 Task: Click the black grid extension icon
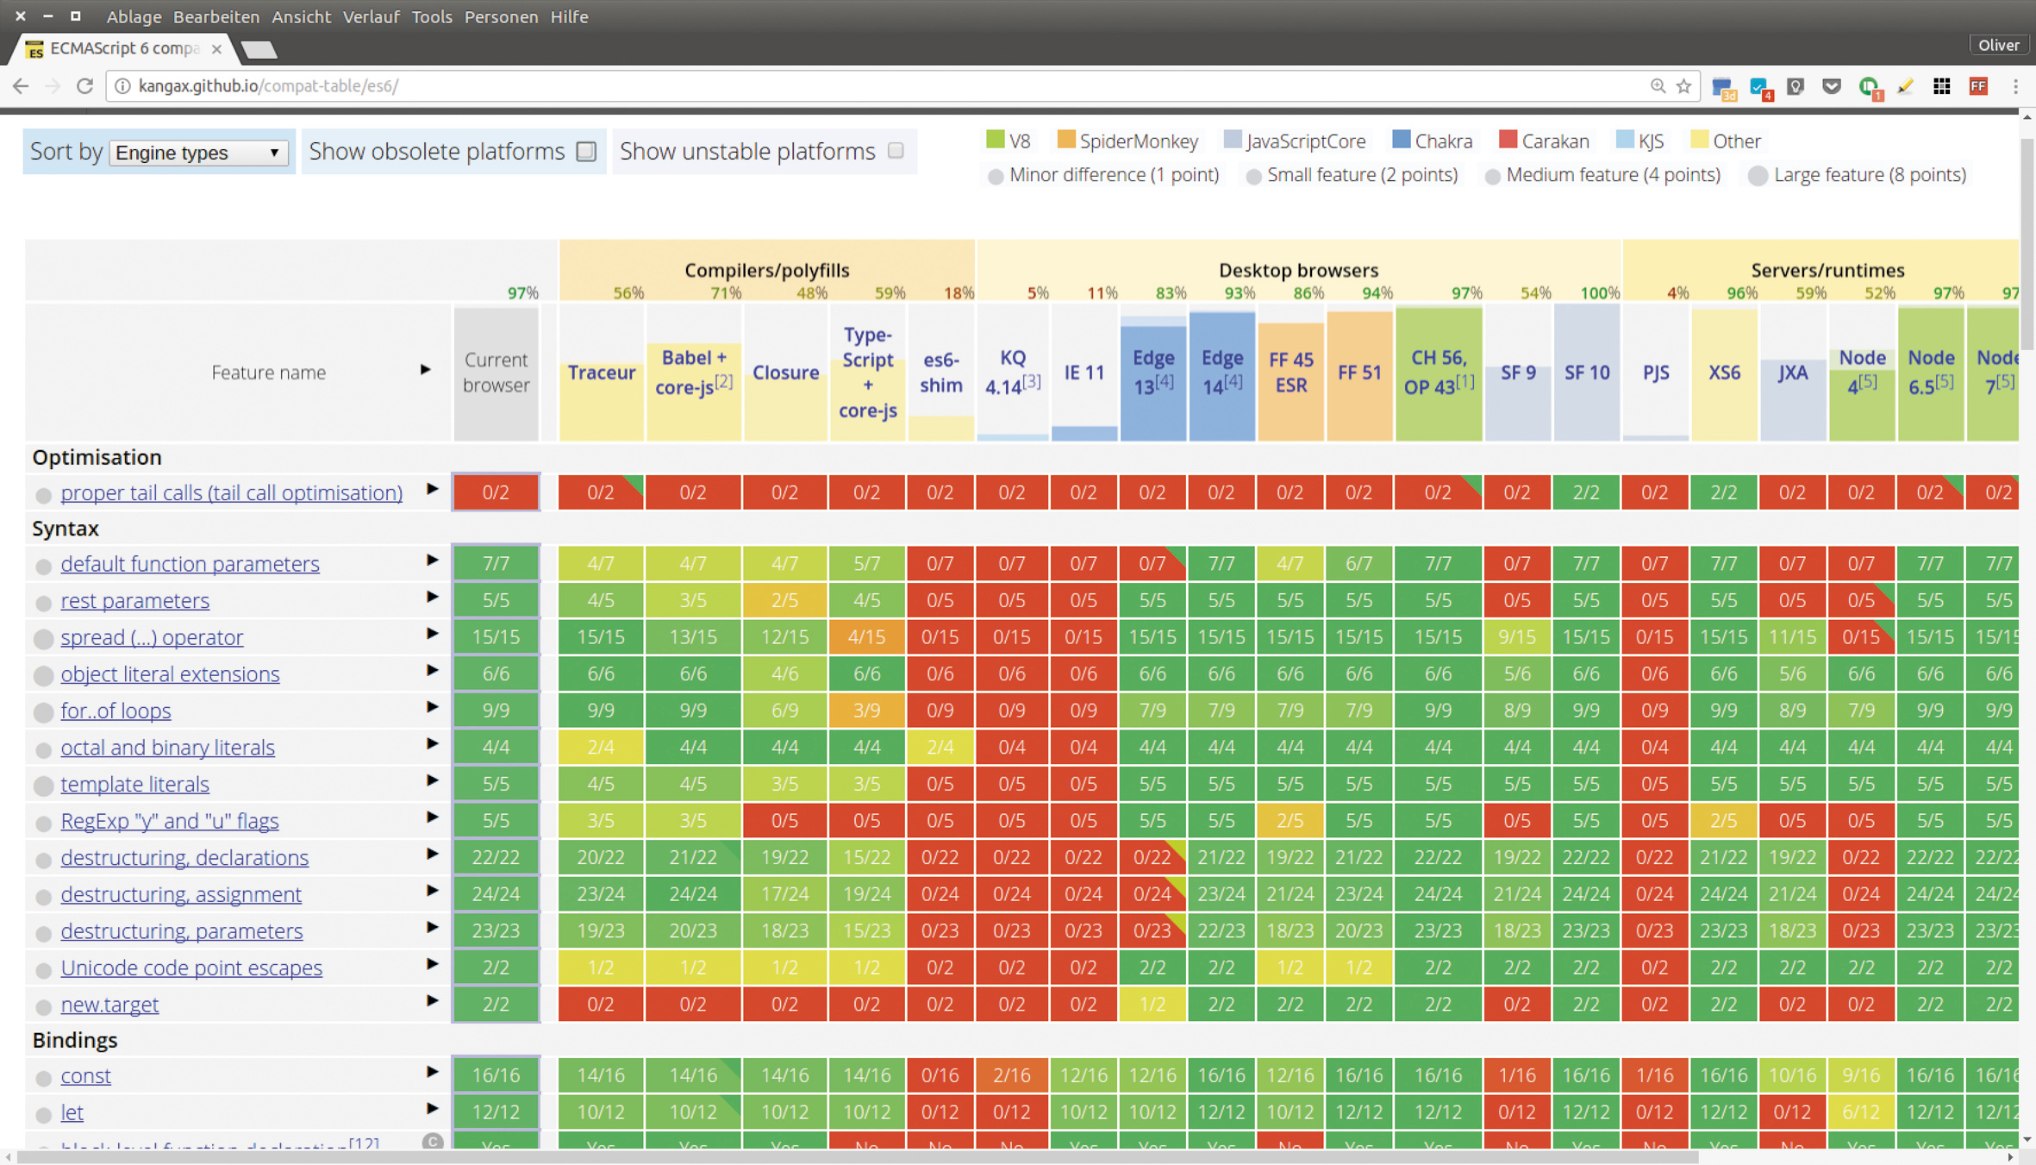(x=1941, y=86)
